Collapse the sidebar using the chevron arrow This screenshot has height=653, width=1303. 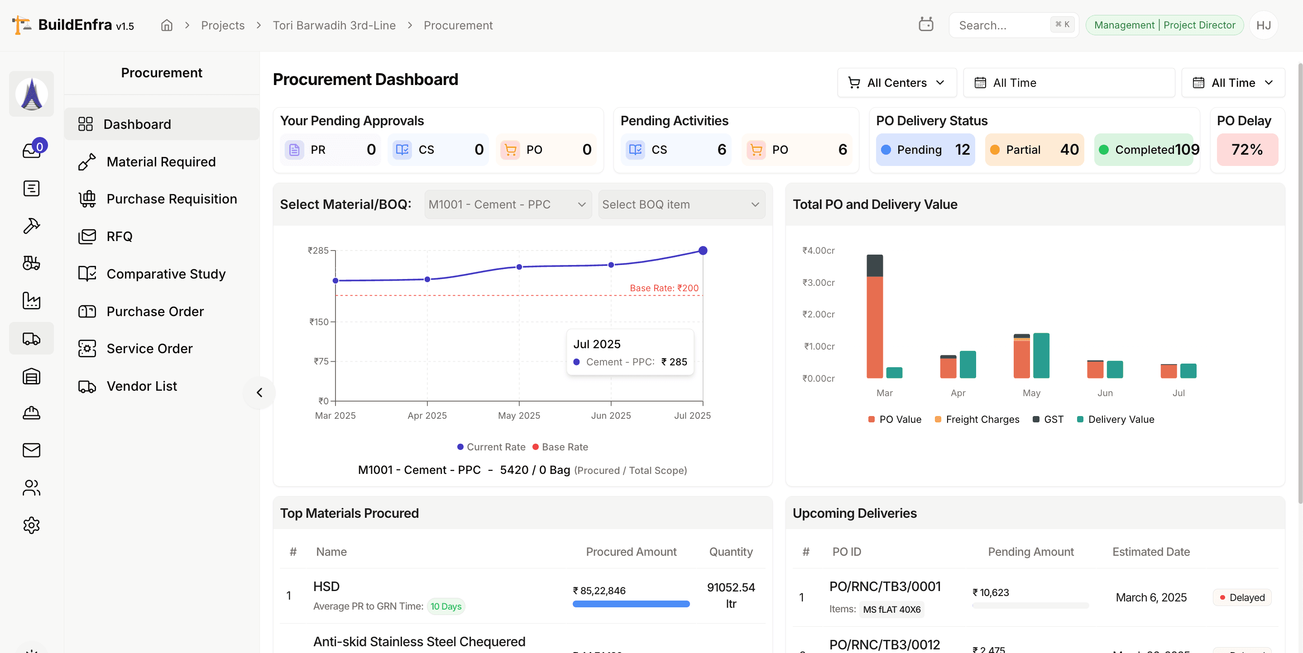[259, 393]
